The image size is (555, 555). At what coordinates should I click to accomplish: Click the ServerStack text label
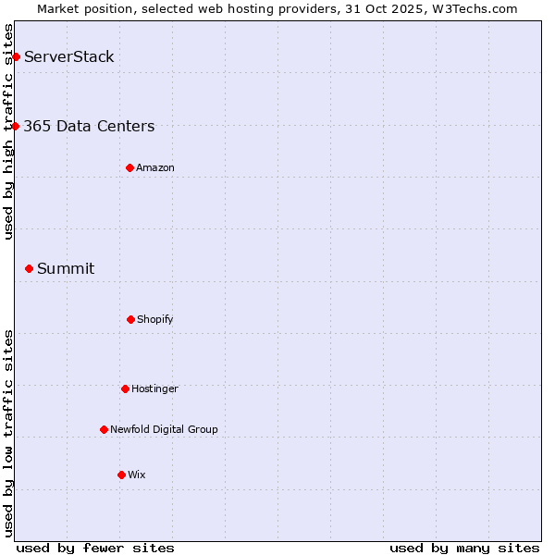(69, 57)
